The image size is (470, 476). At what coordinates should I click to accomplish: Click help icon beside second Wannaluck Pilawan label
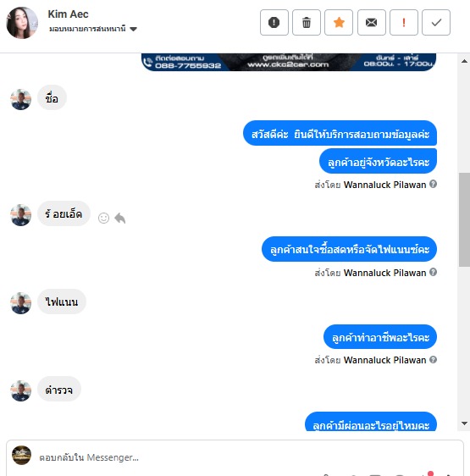point(434,272)
